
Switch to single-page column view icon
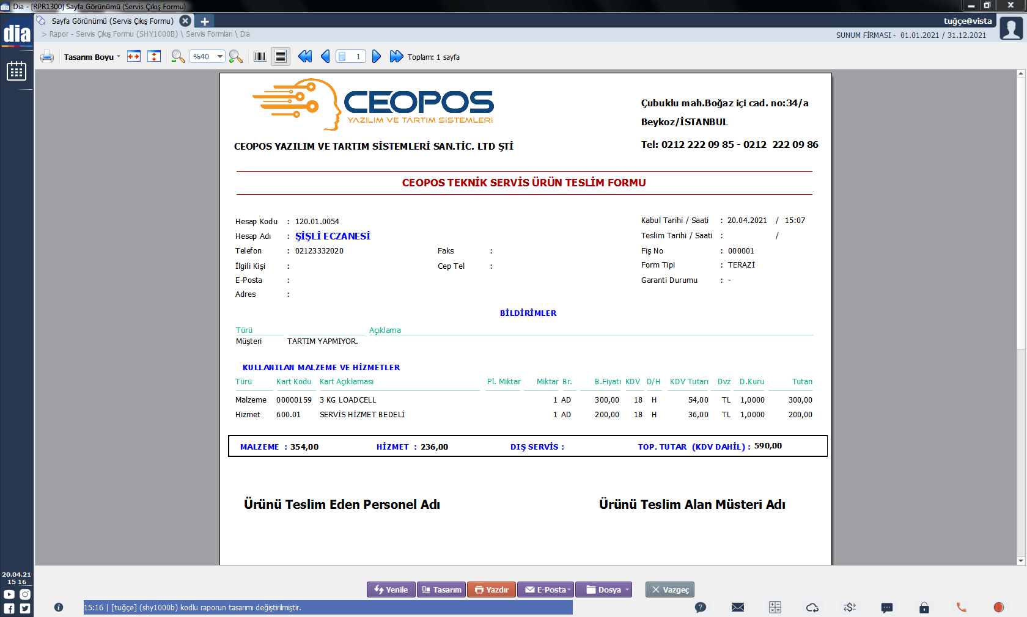click(x=260, y=57)
